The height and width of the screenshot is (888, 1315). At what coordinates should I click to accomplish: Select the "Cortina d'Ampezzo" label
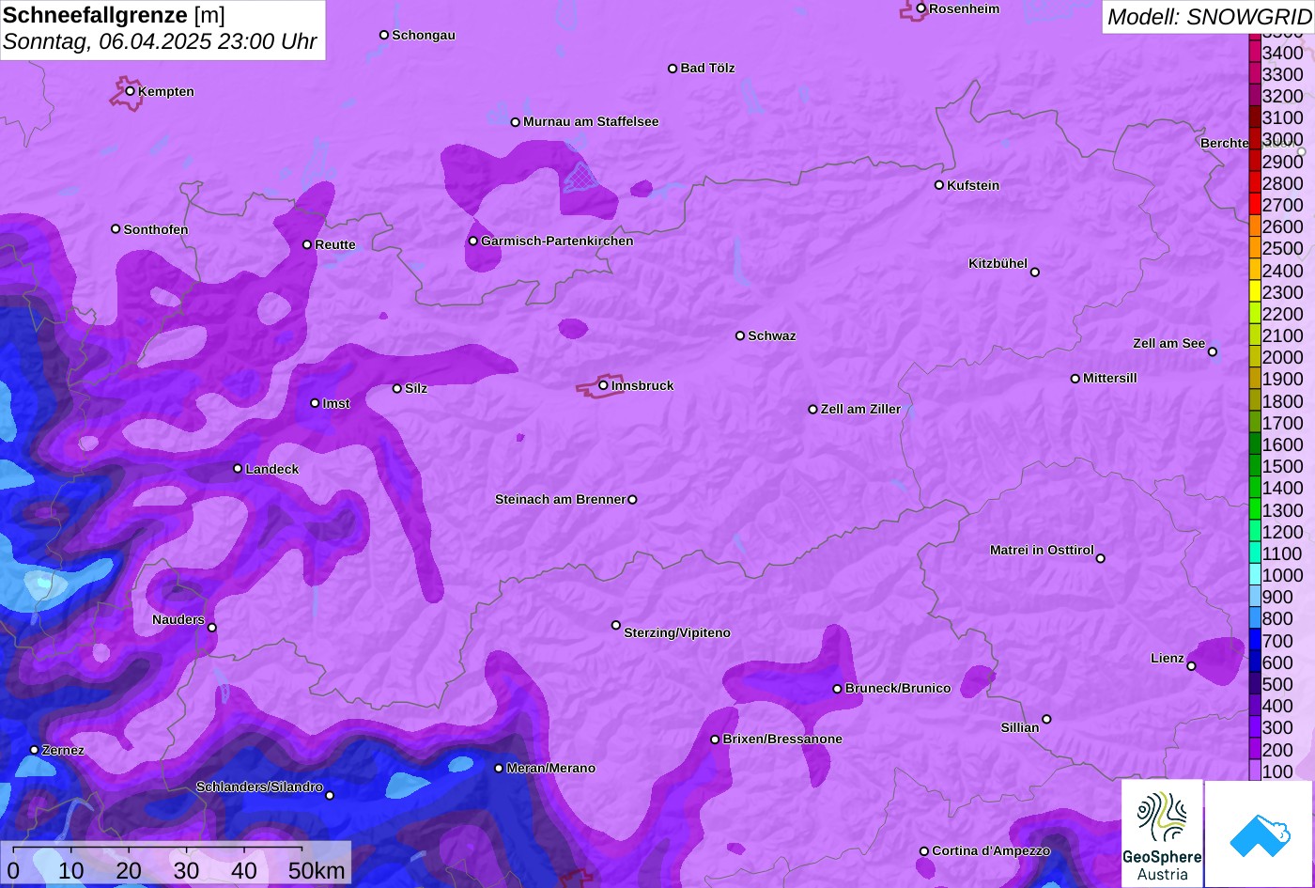tap(991, 850)
